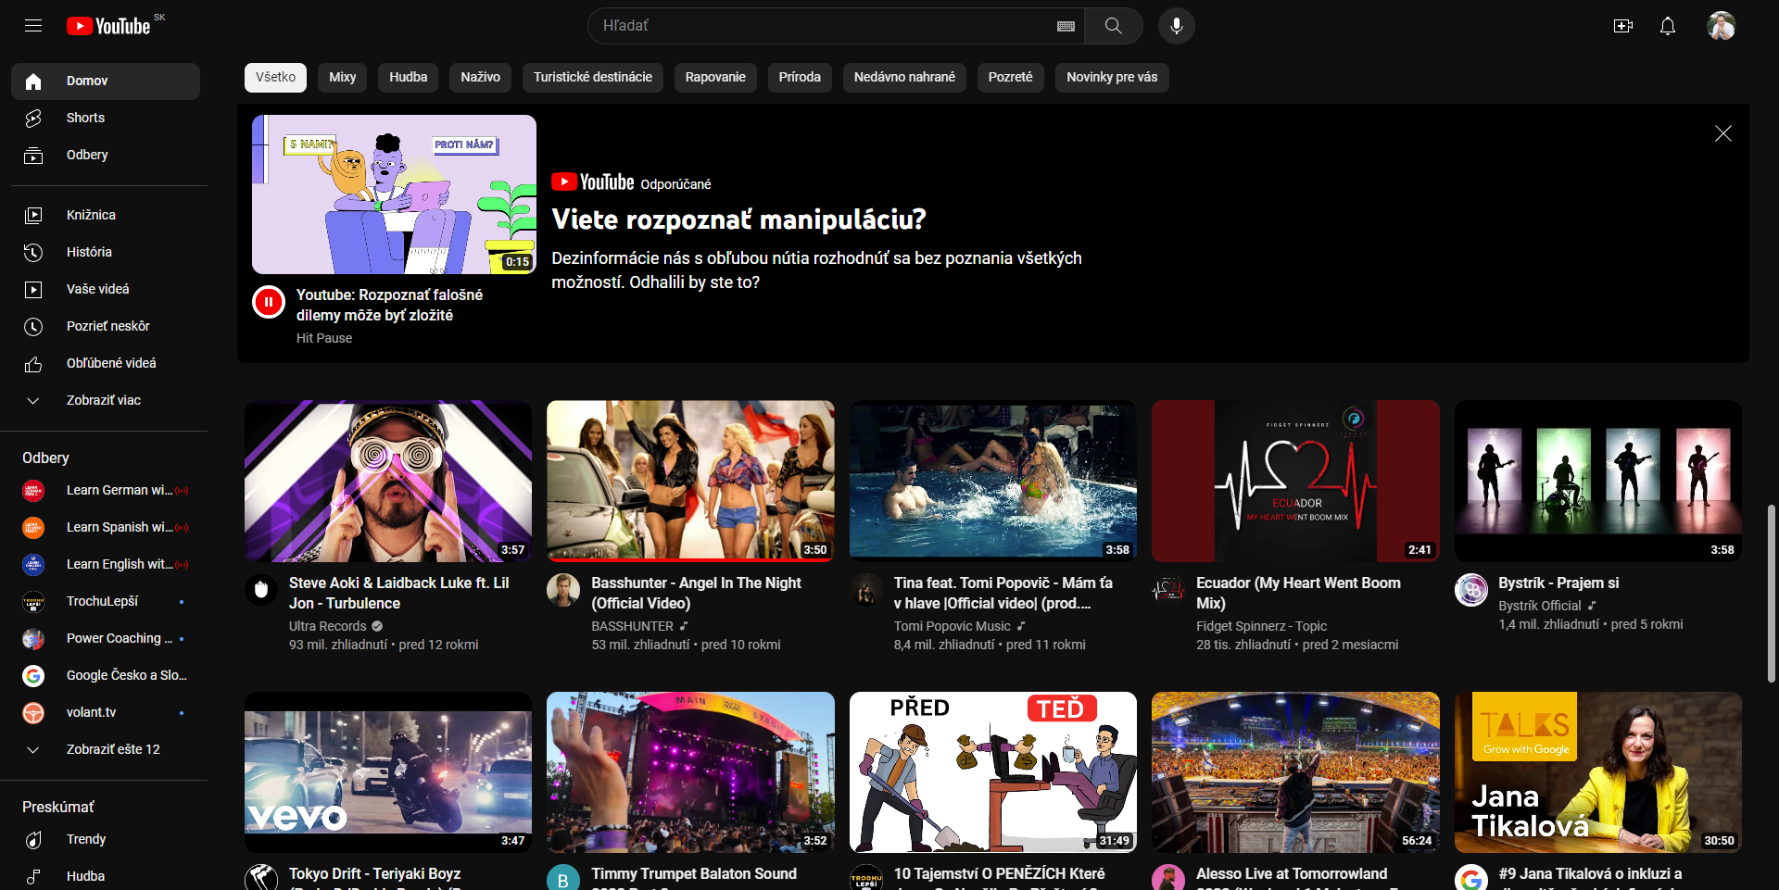The image size is (1779, 890).
Task: Open TrochuLepší subscription channel
Action: [x=106, y=601]
